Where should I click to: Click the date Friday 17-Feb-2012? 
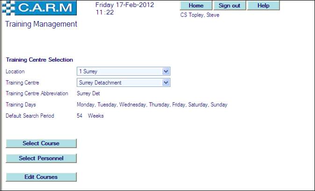click(x=124, y=5)
